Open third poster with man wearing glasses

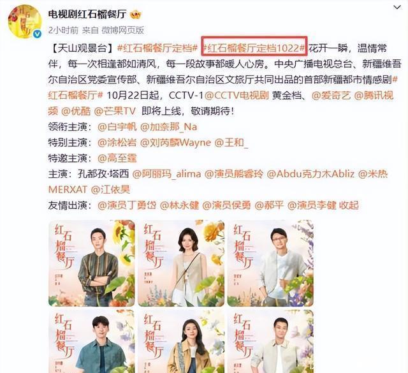click(x=270, y=263)
